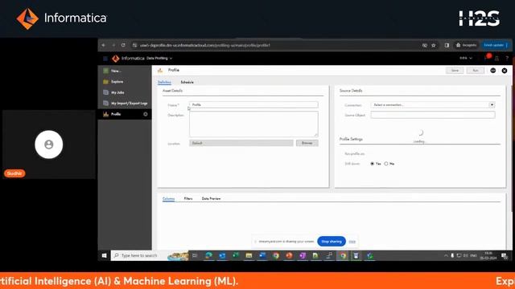Screen dimensions: 515x289
Task: Click the browser back arrow
Action: (103, 45)
